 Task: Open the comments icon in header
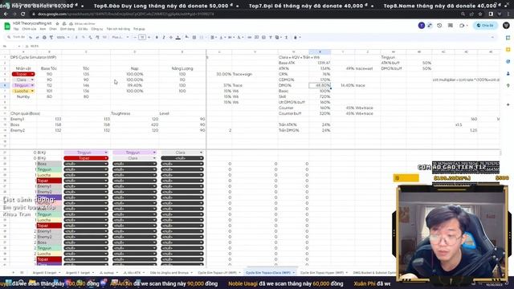(451, 25)
